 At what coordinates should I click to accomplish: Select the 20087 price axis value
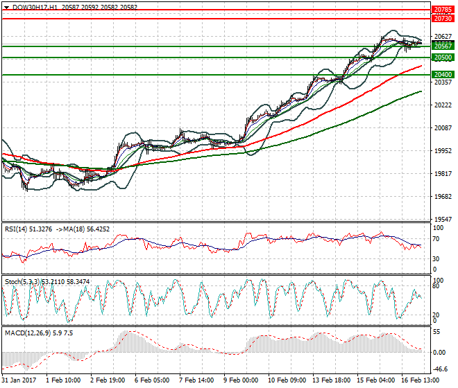pos(443,127)
